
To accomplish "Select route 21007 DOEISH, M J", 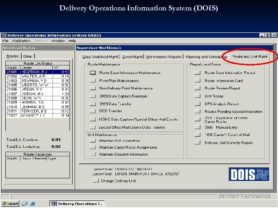I will [x=37, y=94].
